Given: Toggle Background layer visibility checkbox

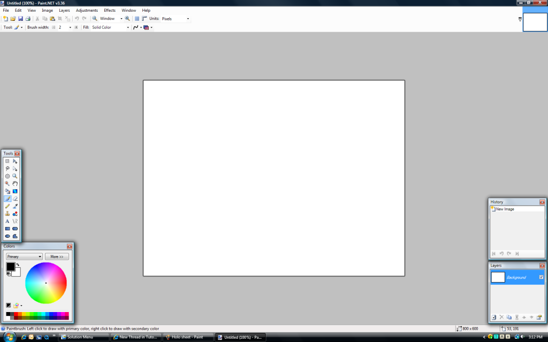Looking at the screenshot, I should (541, 277).
